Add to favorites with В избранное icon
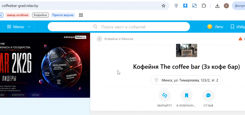This screenshot has width=245, height=115. (187, 96)
